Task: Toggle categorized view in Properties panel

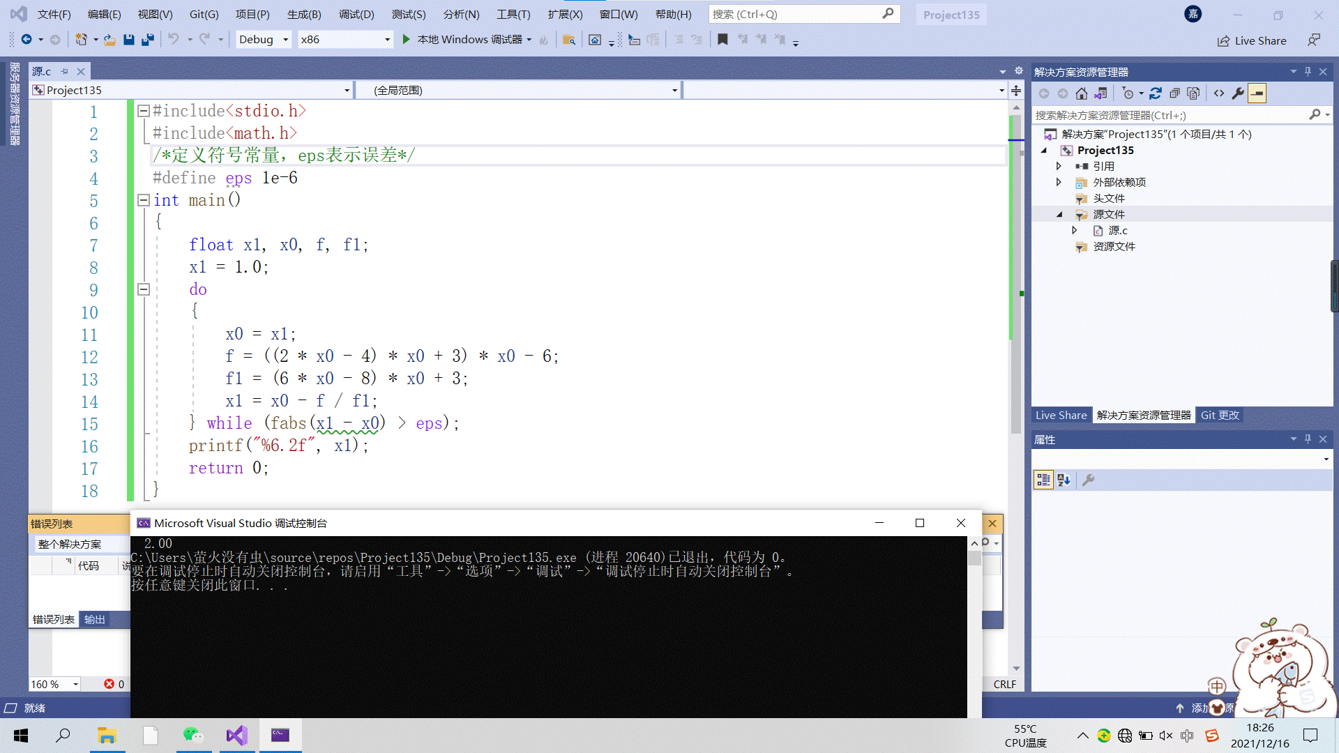Action: click(x=1043, y=480)
